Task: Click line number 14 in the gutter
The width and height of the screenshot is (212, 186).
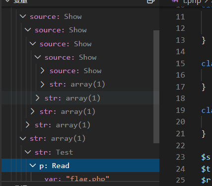Action: tap(180, 52)
